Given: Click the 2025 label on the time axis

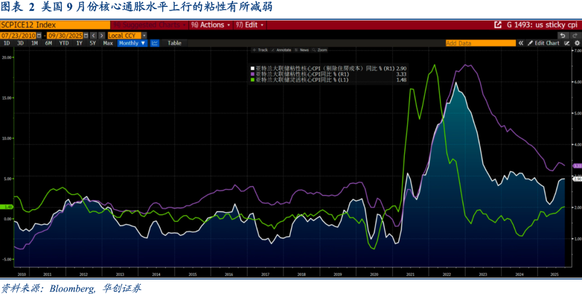Looking at the screenshot, I should tap(555, 275).
